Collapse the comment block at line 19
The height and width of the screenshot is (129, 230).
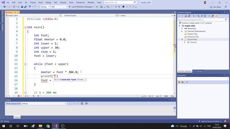(x=26, y=92)
